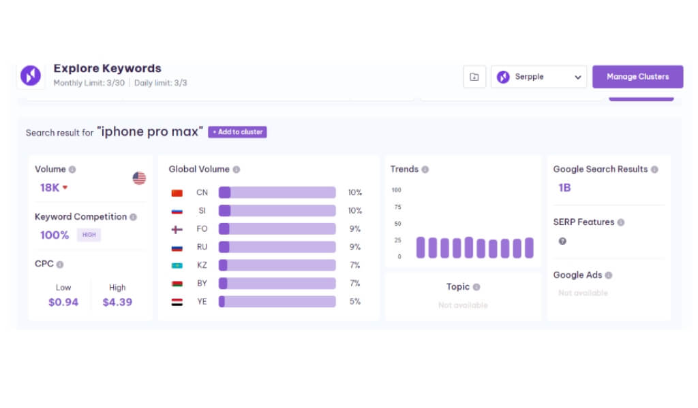Click the US flag country selector

click(139, 178)
